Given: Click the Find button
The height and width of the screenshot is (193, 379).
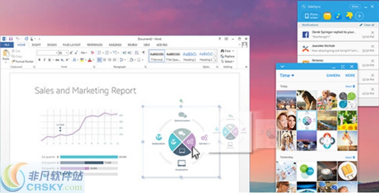Looking at the screenshot, I should coord(227,51).
